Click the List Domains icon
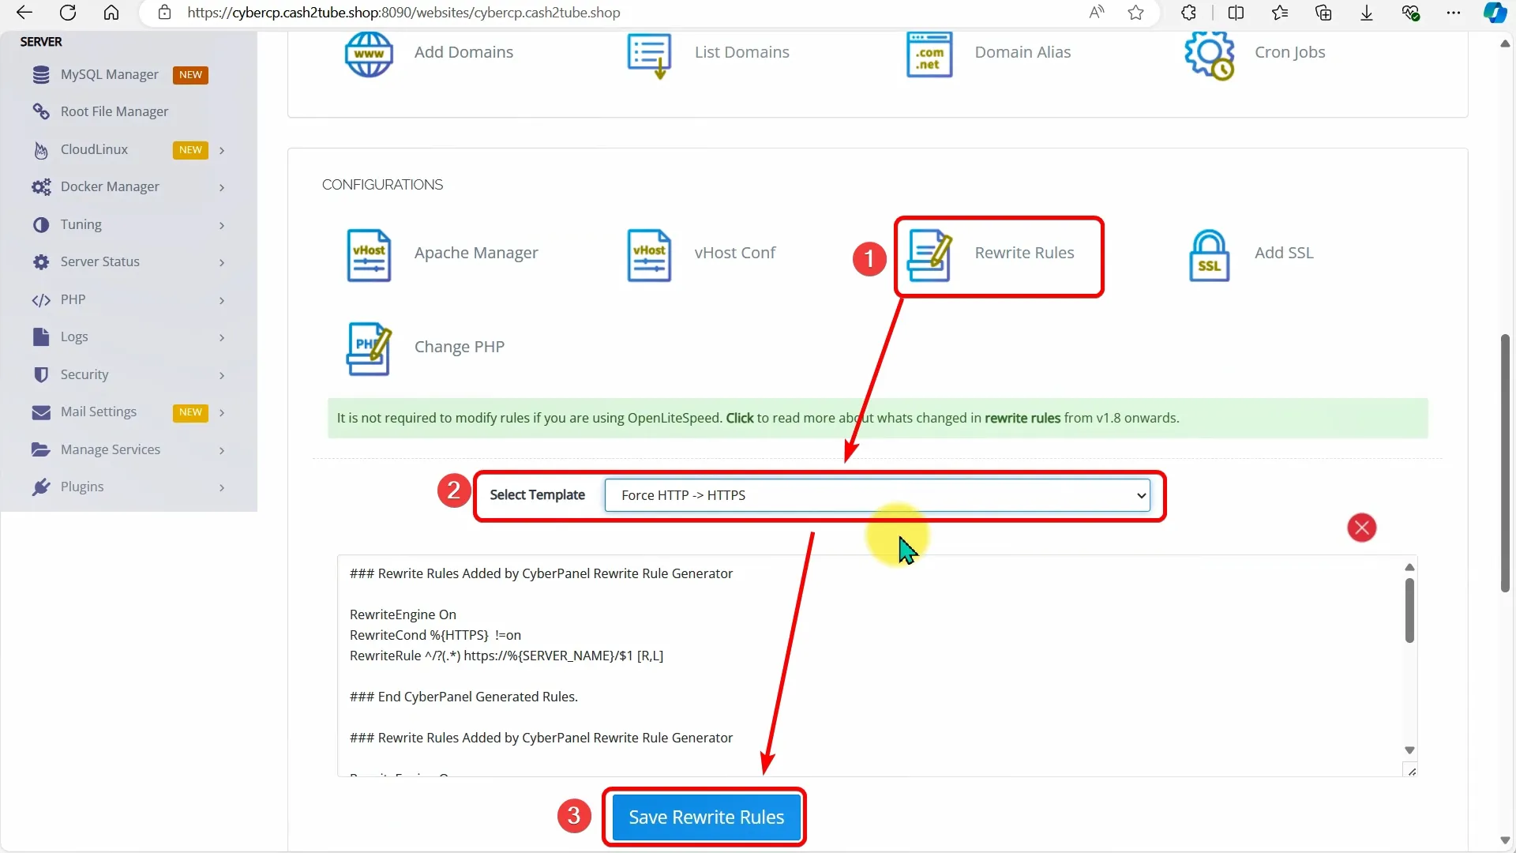This screenshot has width=1516, height=853. tap(648, 54)
